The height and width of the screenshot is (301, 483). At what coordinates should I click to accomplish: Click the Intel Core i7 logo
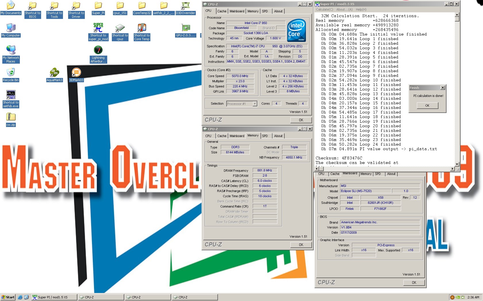click(x=296, y=30)
